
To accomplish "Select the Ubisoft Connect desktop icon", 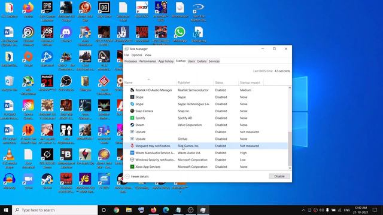I will 28,36.
